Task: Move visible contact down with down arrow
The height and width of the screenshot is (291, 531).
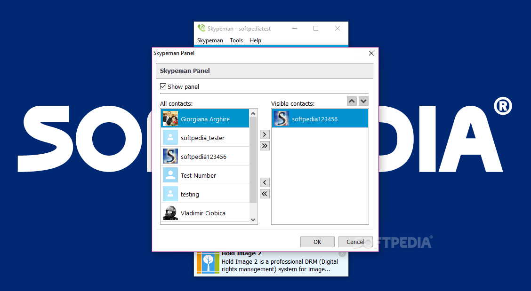Action: point(363,101)
